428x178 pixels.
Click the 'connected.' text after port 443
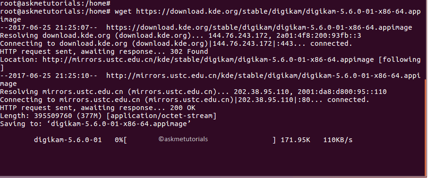click(x=331, y=44)
